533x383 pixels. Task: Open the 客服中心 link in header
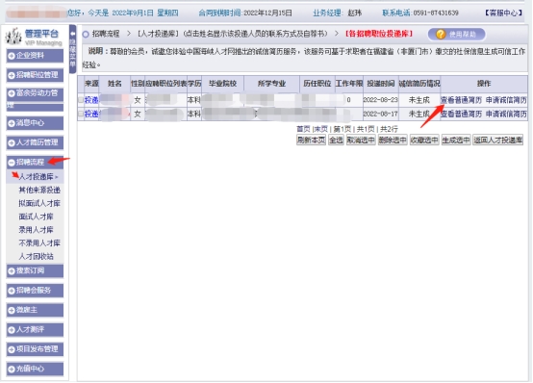click(503, 13)
